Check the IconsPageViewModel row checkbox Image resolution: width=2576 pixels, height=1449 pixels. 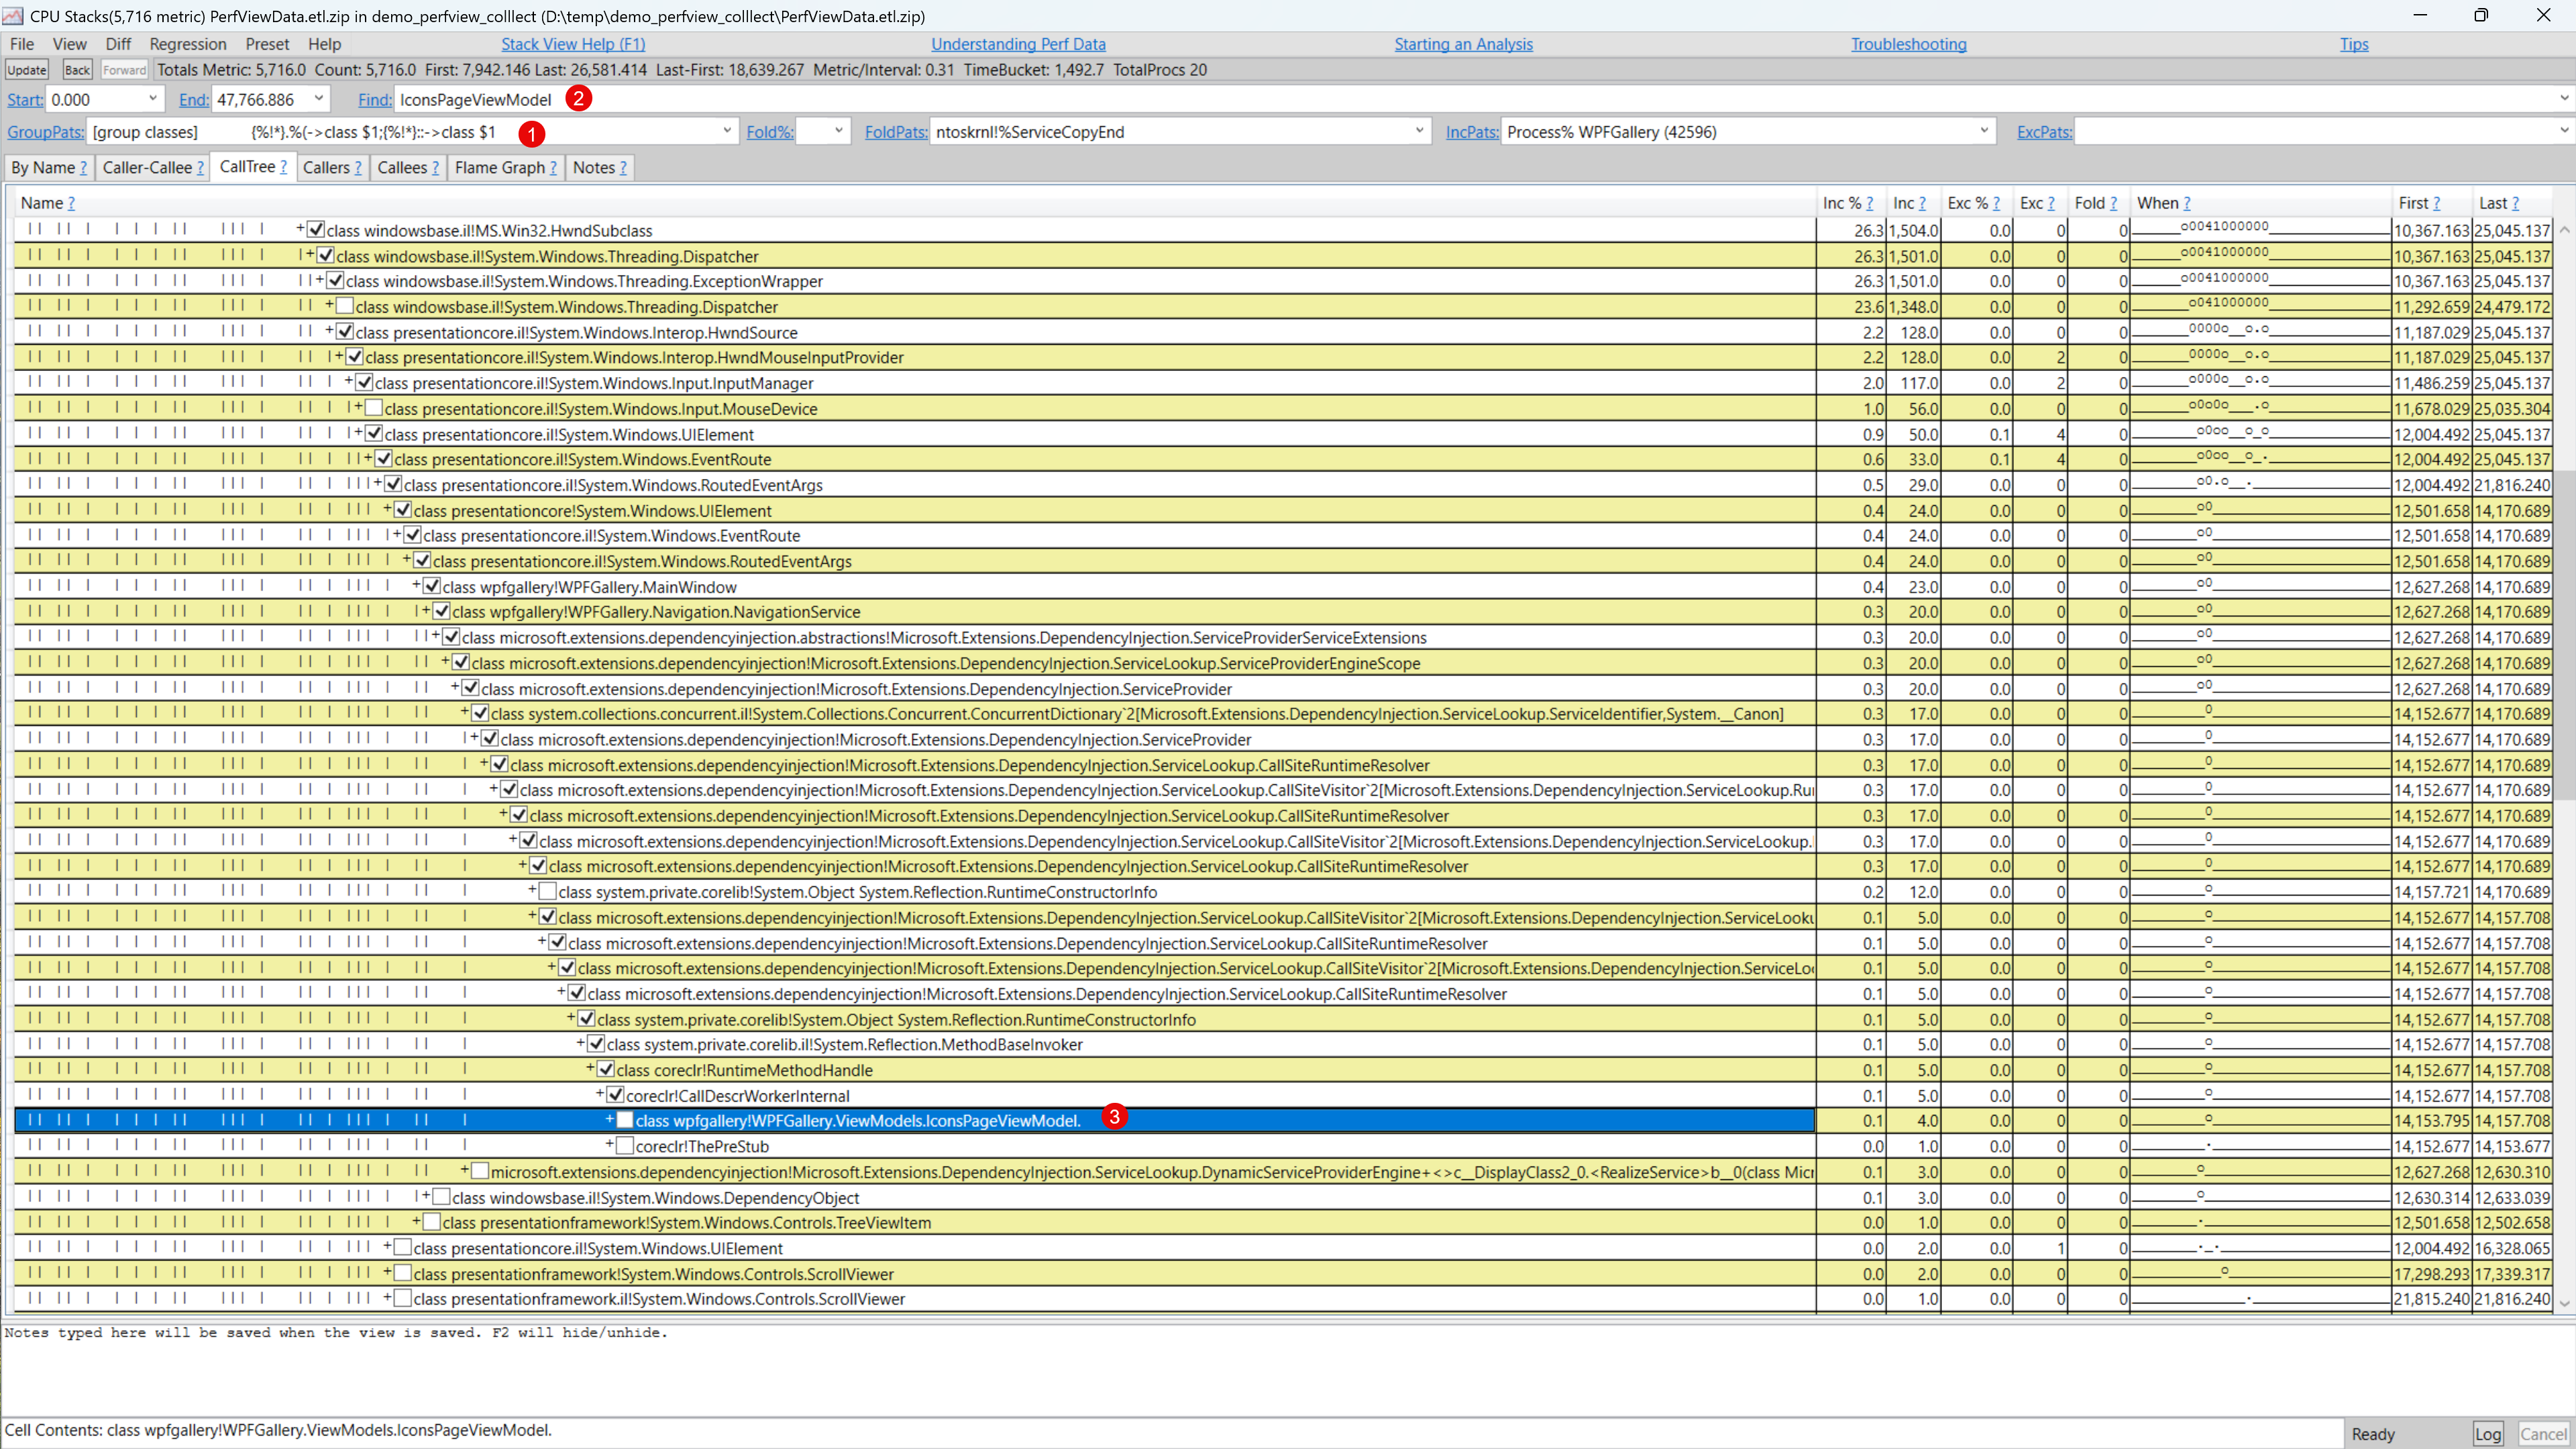(x=625, y=1121)
